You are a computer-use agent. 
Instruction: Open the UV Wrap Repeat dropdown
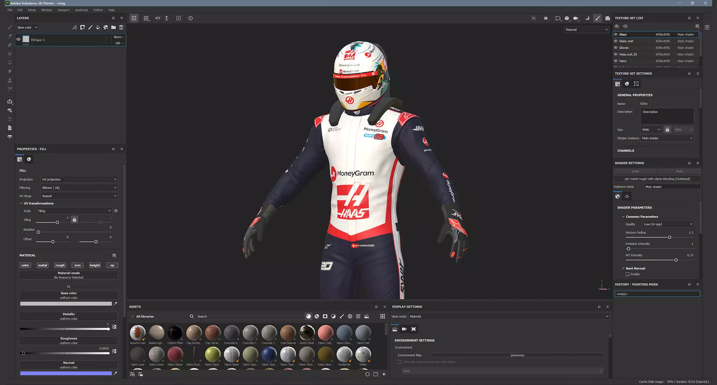point(79,196)
